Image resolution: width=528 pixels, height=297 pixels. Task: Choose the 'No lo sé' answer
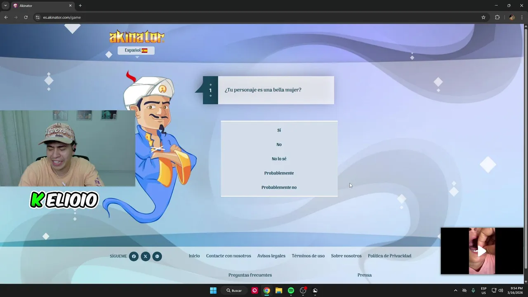(x=279, y=159)
